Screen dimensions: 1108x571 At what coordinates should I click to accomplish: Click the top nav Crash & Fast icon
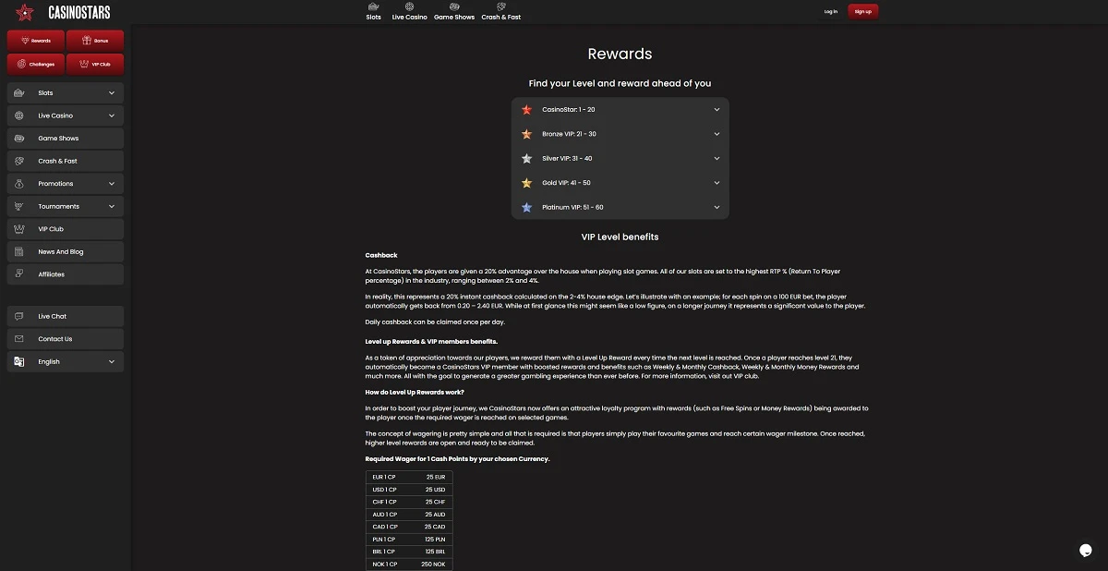(501, 6)
